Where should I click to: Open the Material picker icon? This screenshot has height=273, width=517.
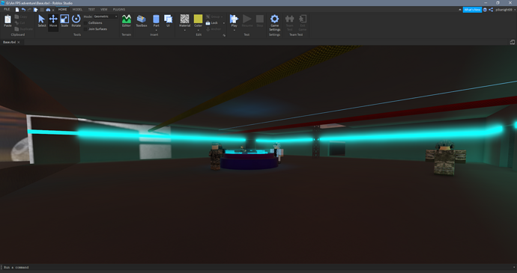tap(184, 19)
